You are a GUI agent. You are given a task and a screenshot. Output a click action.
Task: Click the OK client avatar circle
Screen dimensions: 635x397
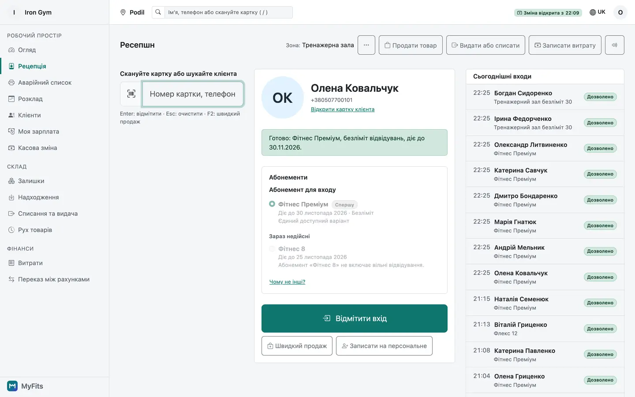click(283, 97)
